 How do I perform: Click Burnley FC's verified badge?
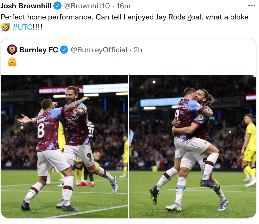point(64,50)
